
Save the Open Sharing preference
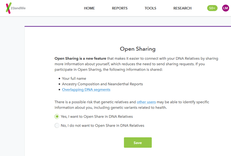(138, 143)
